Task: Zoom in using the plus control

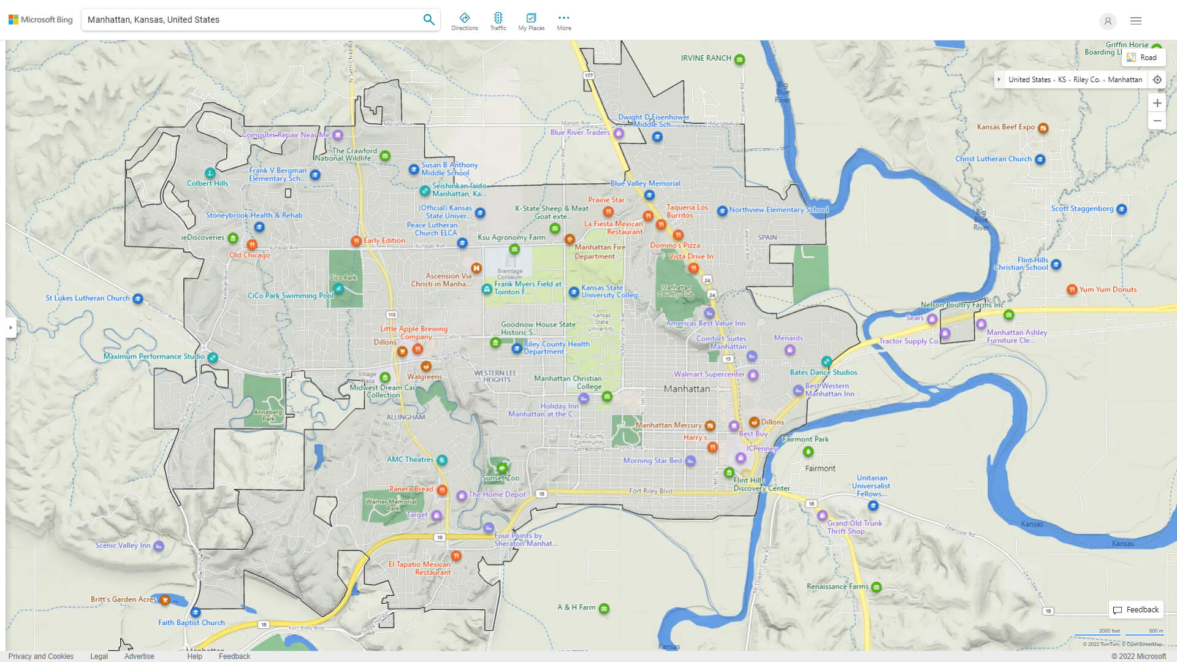Action: point(1157,103)
